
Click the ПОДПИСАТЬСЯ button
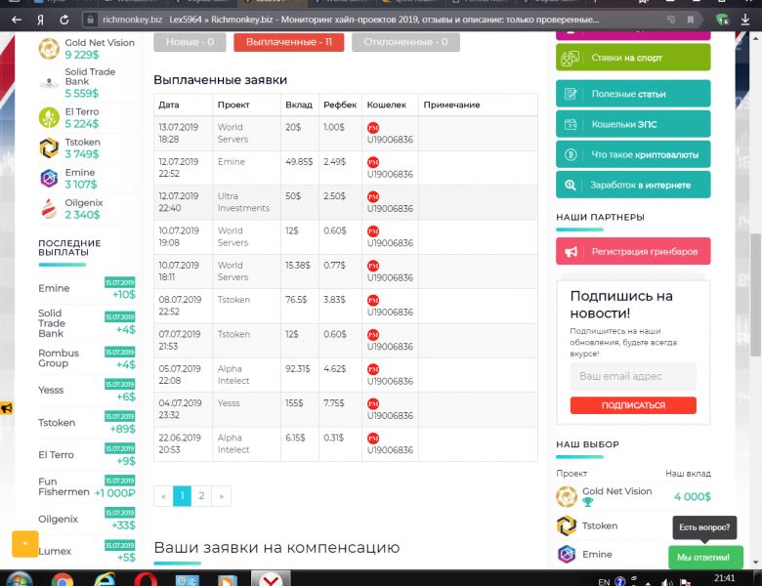pos(633,405)
